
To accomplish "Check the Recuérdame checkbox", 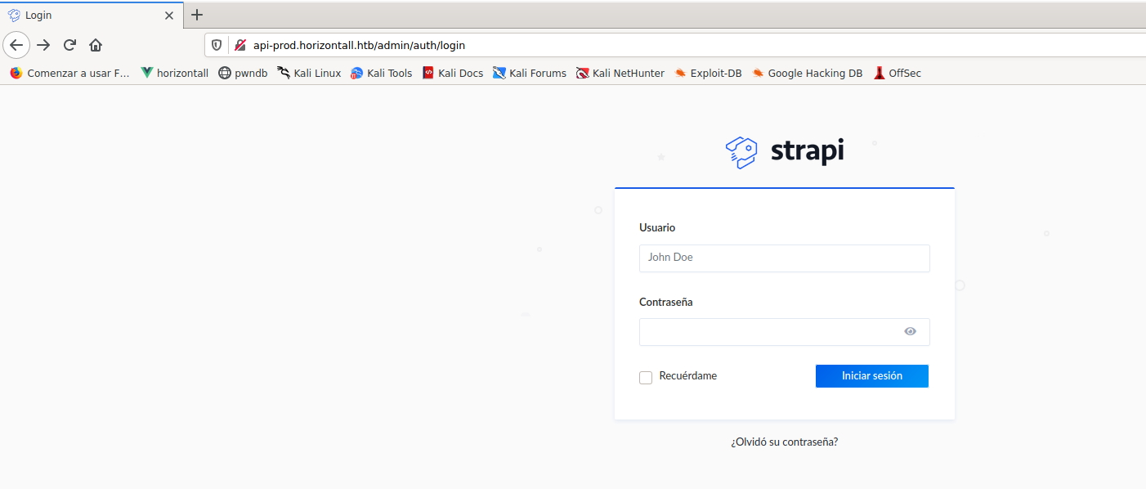I will [x=646, y=377].
